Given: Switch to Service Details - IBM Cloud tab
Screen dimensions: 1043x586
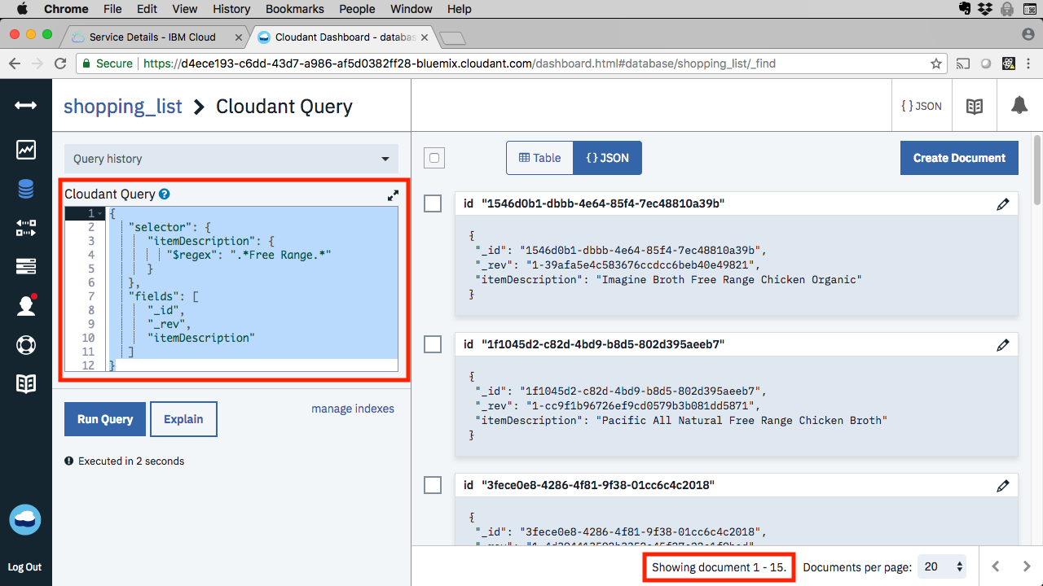Looking at the screenshot, I should point(152,37).
